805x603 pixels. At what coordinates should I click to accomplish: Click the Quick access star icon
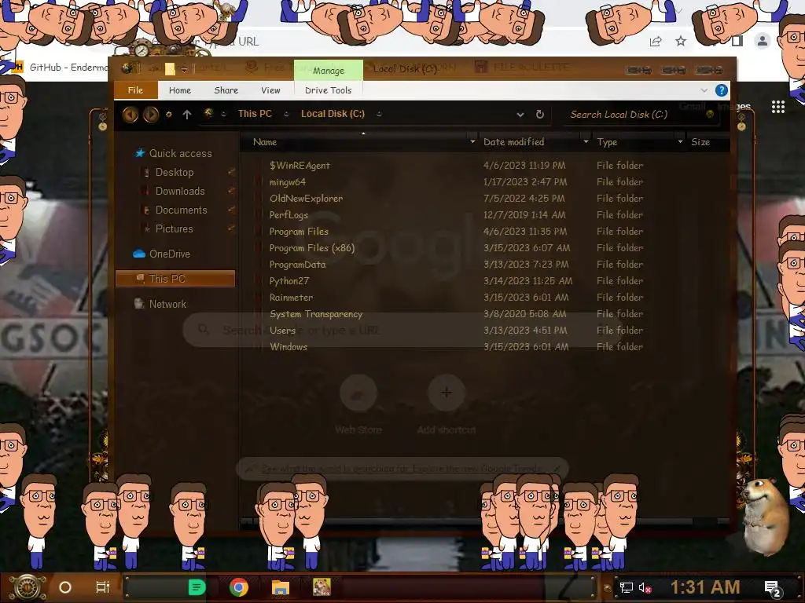139,153
